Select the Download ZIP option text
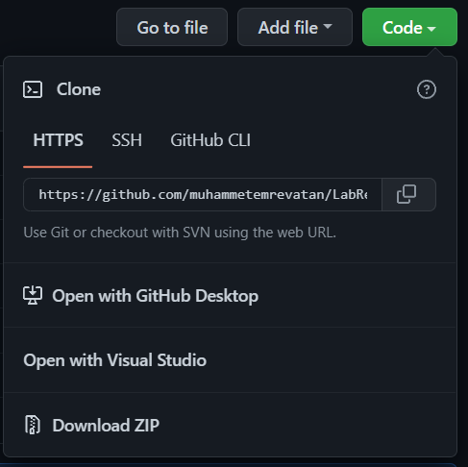 (x=106, y=426)
